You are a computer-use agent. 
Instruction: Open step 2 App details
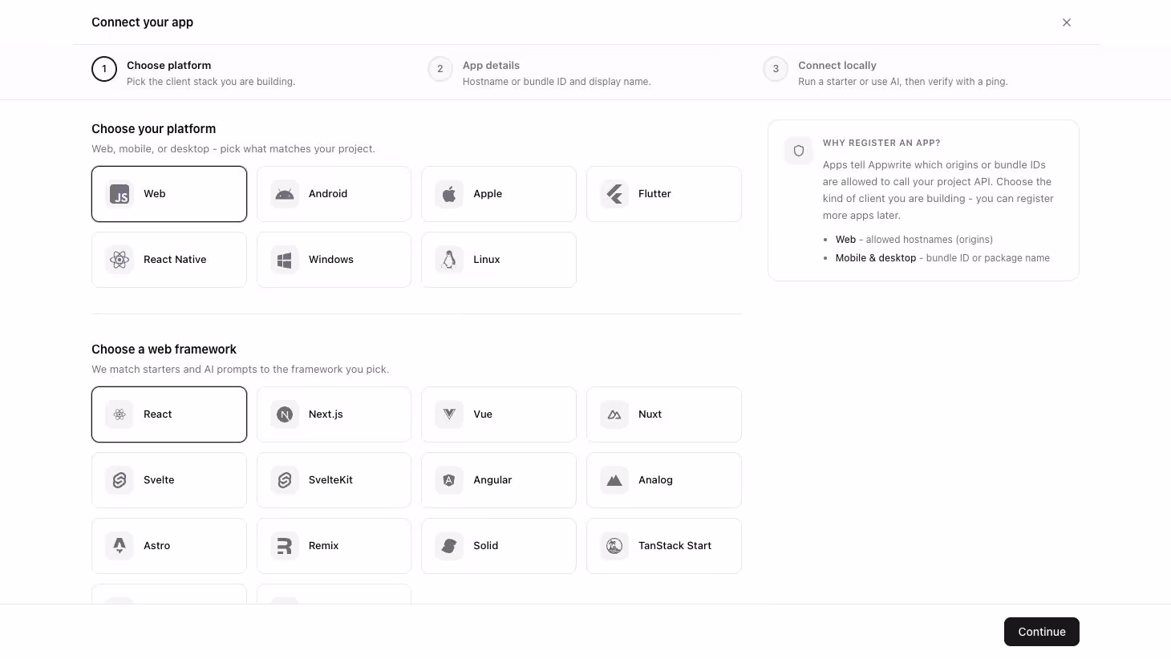539,72
